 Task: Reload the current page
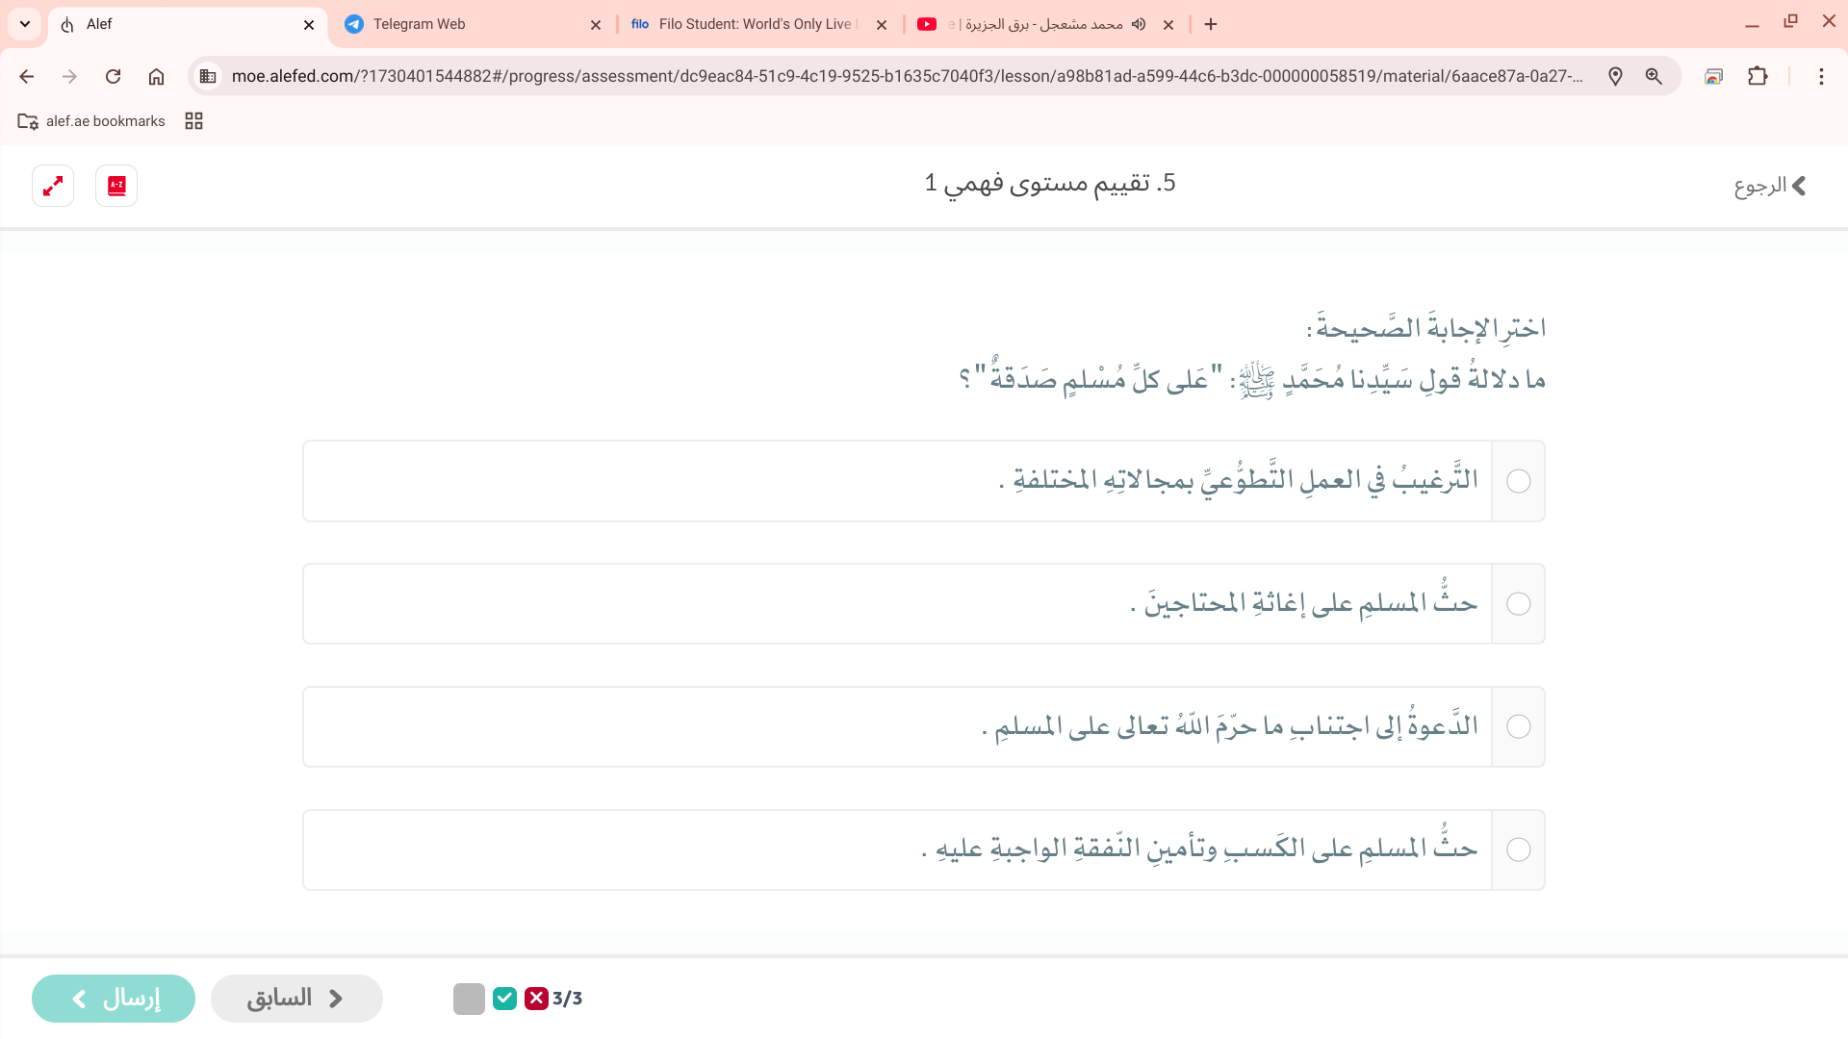[x=113, y=76]
